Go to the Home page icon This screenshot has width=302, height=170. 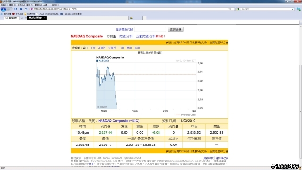[26, 9]
